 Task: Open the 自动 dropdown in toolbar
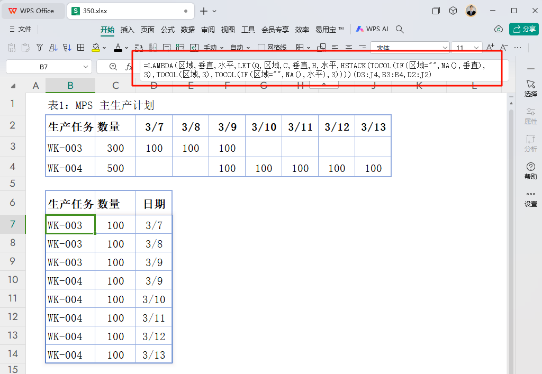pyautogui.click(x=240, y=48)
